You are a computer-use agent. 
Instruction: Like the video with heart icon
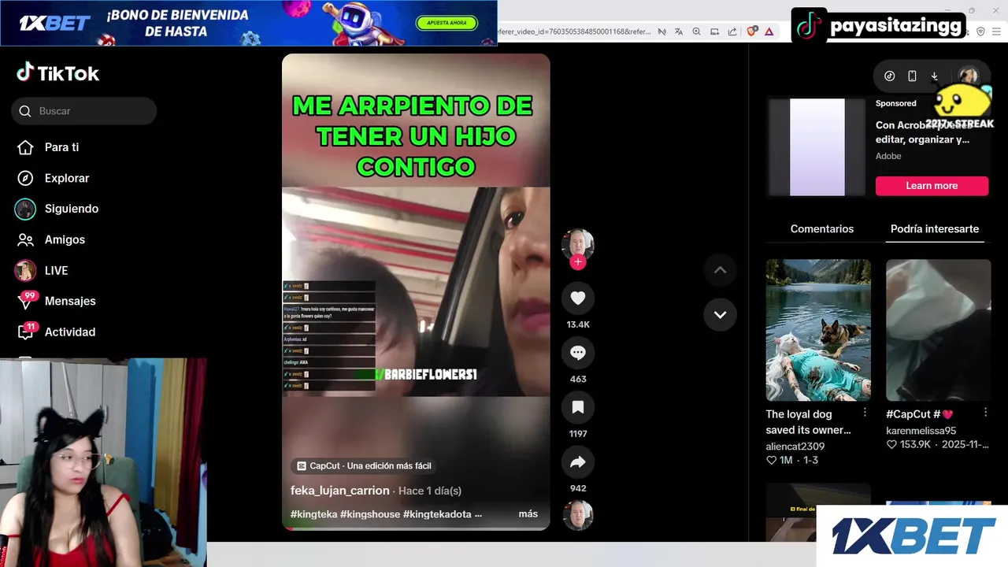click(578, 298)
